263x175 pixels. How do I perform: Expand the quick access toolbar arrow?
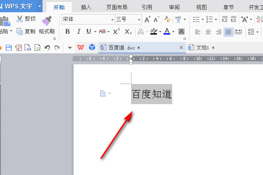click(70, 48)
